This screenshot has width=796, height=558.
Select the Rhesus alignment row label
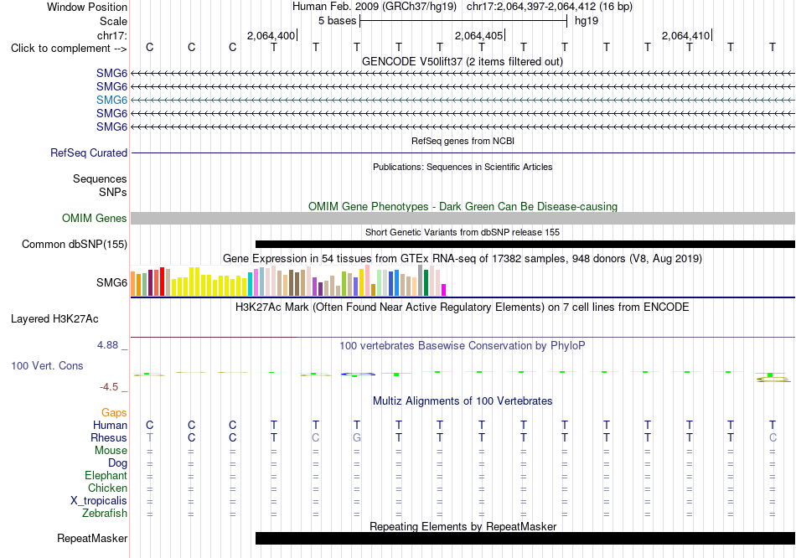point(109,437)
